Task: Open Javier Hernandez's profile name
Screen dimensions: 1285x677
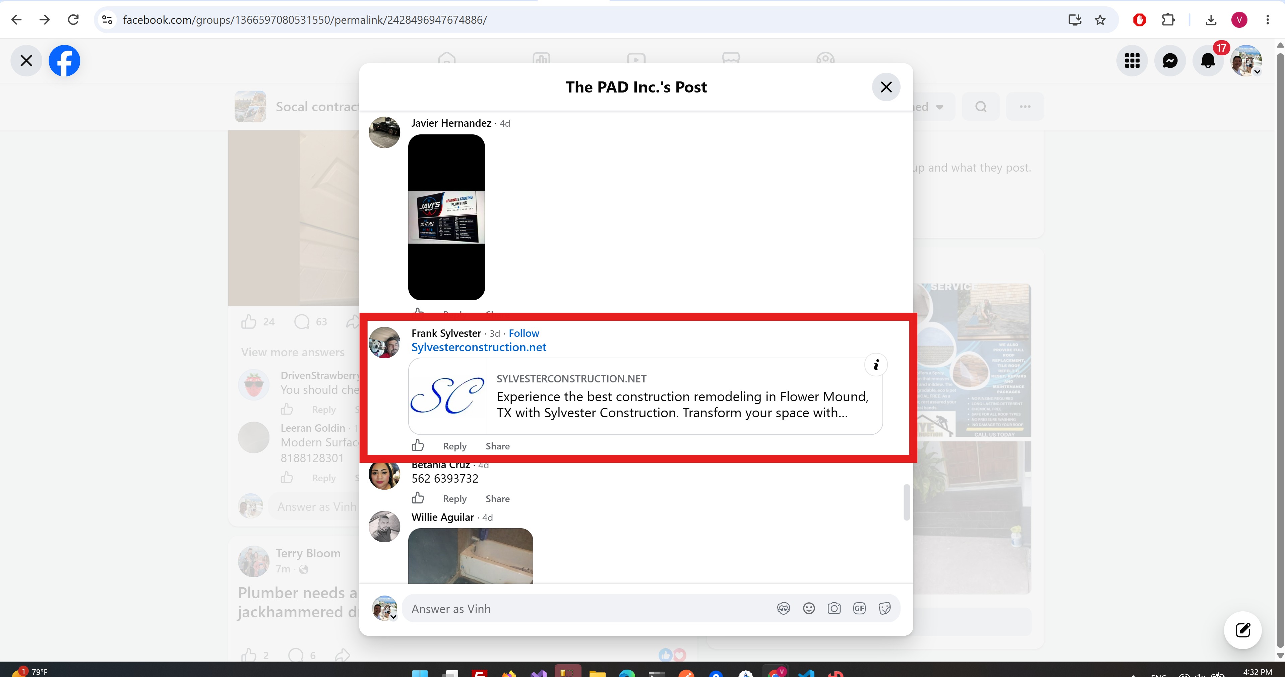Action: (x=451, y=123)
